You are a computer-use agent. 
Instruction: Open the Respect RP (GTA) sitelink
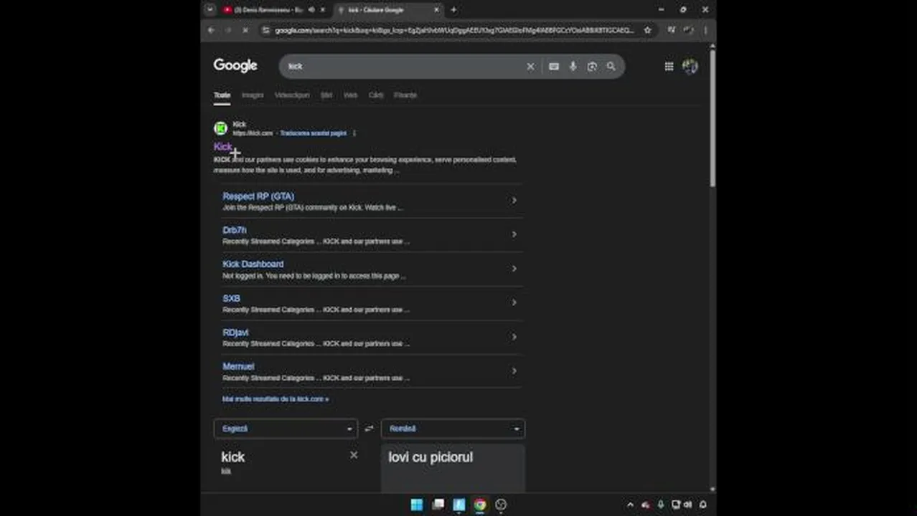coord(258,196)
